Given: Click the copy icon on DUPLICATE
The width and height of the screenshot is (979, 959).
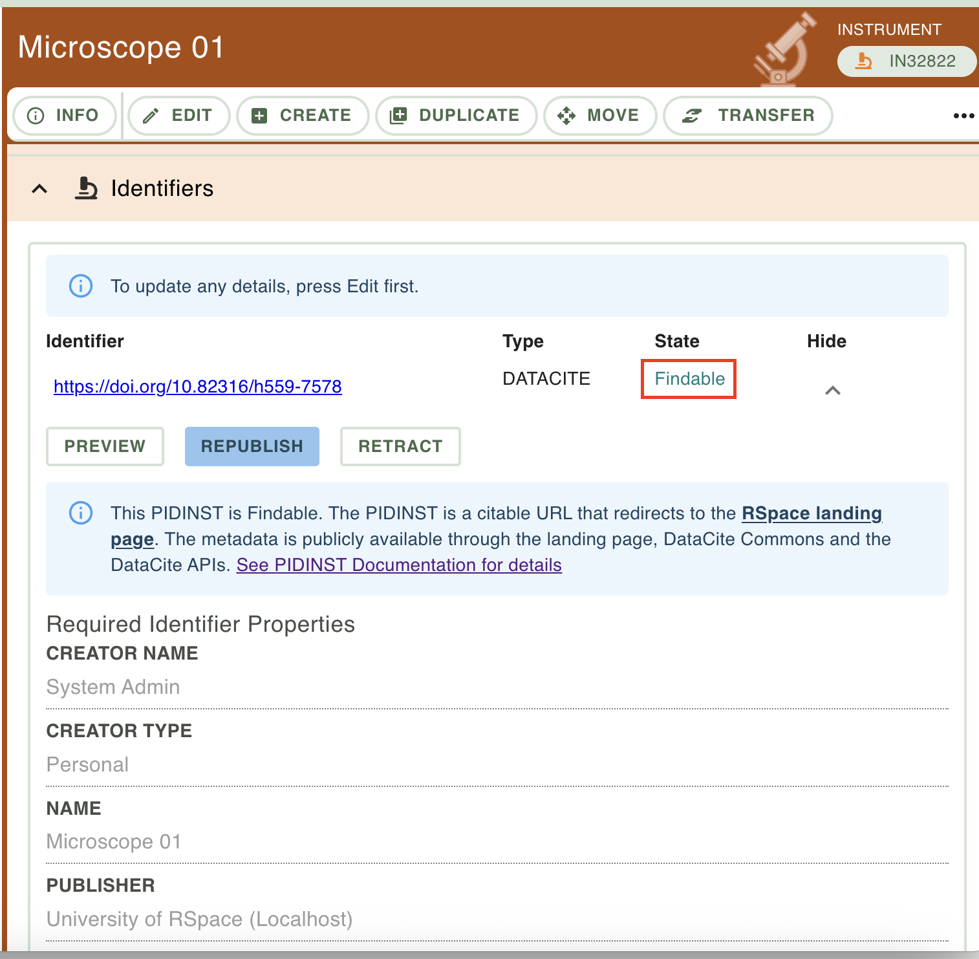Looking at the screenshot, I should (398, 116).
